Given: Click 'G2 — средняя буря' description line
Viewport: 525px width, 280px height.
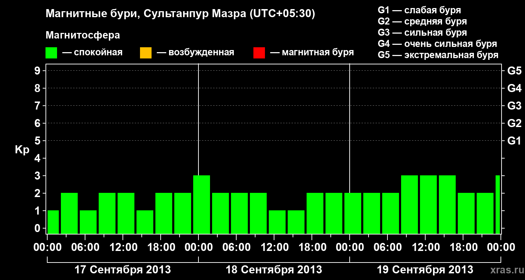Looking at the screenshot, I should [422, 21].
